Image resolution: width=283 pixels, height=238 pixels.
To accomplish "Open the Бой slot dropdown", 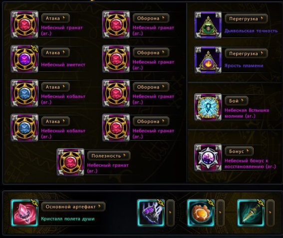I will (237, 101).
